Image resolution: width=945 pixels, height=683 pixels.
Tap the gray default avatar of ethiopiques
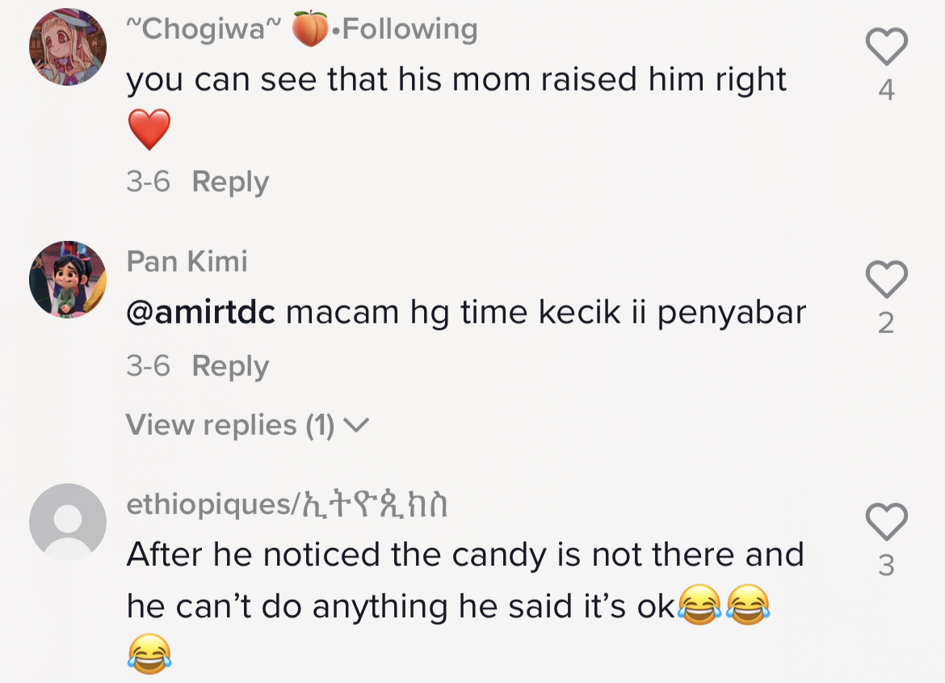pos(68,521)
